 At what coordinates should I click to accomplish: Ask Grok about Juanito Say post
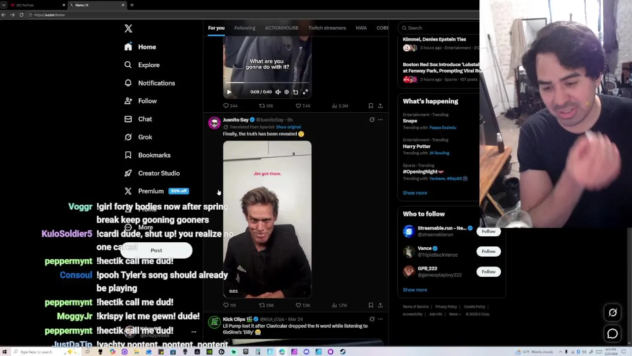(372, 120)
